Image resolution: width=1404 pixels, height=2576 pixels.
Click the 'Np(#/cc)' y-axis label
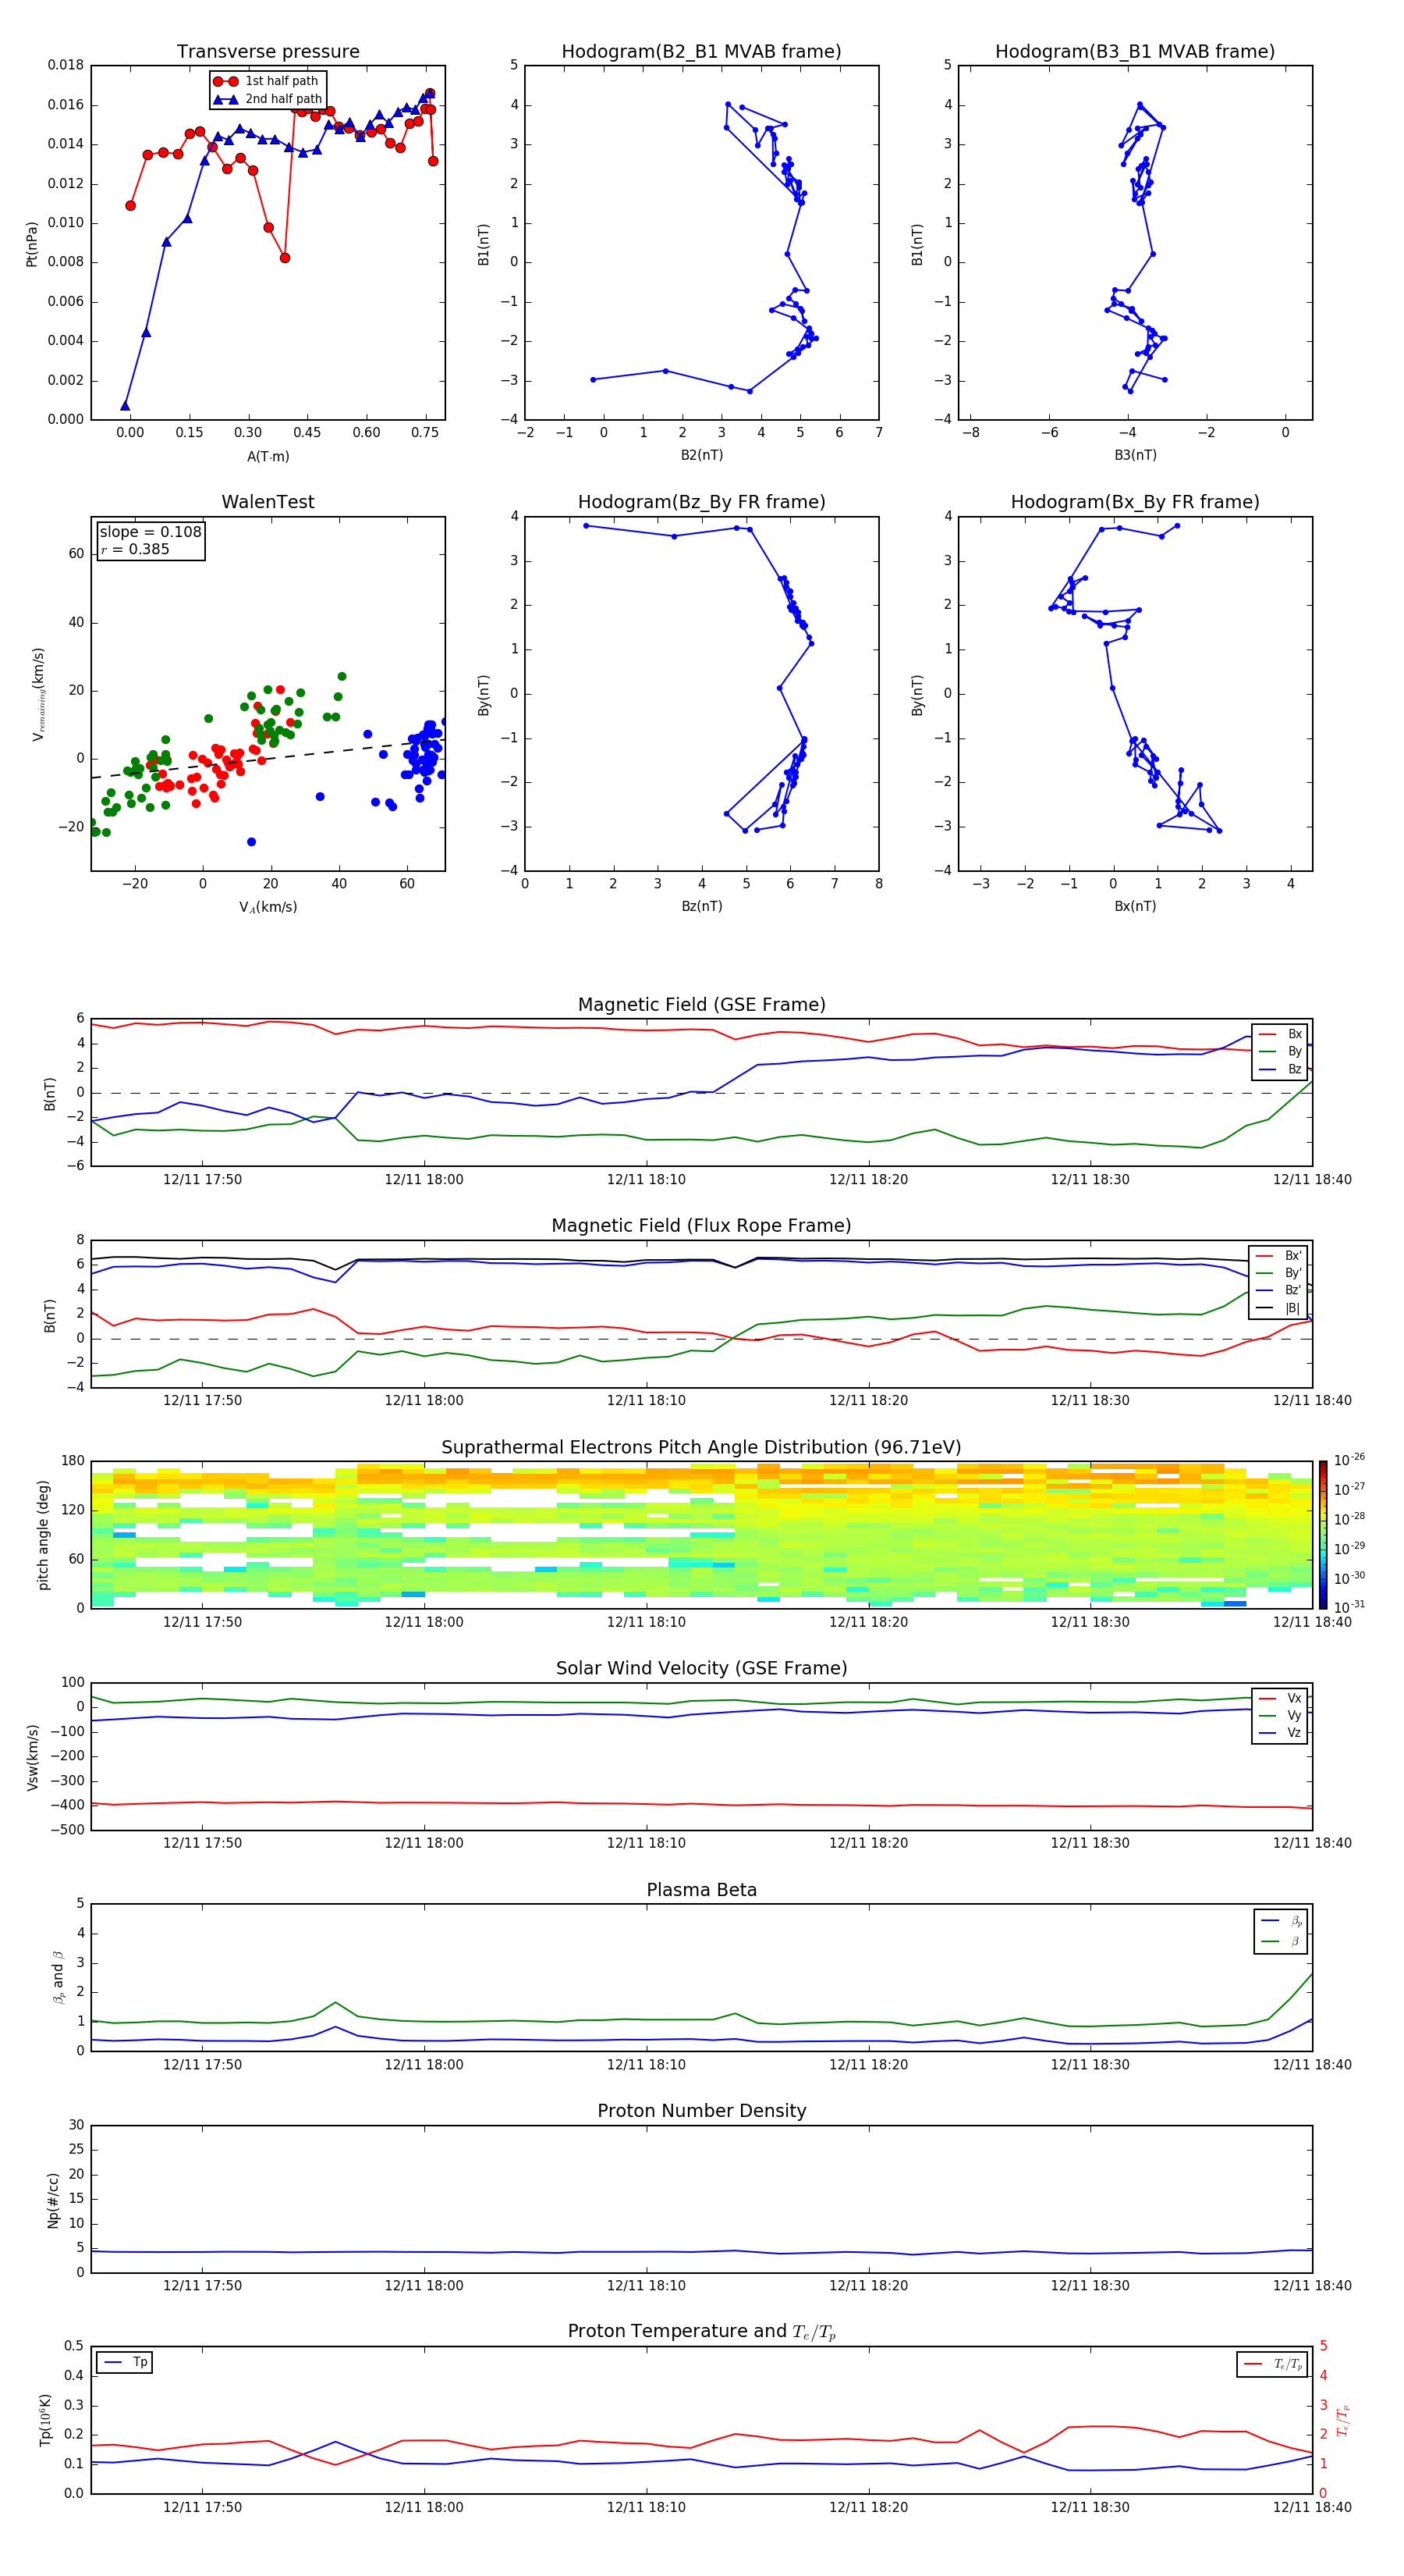click(53, 2200)
